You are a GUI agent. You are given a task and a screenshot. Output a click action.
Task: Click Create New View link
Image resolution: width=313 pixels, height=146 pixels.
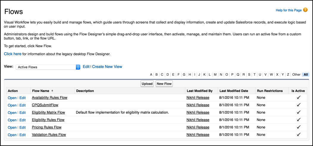pyautogui.click(x=107, y=67)
